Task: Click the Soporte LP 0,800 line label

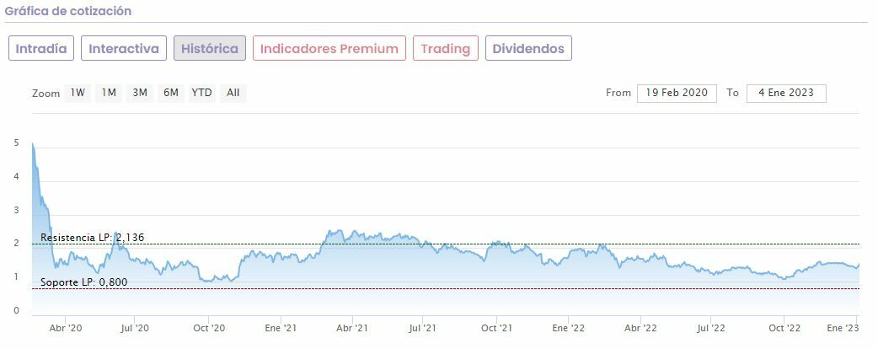Action: pos(83,282)
